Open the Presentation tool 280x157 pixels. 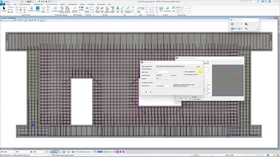pyautogui.click(x=167, y=9)
